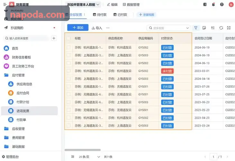Click the 全部发票 tab options dots
The width and height of the screenshot is (235, 161).
click(85, 14)
